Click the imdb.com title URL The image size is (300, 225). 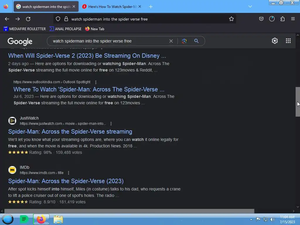click(x=42, y=173)
